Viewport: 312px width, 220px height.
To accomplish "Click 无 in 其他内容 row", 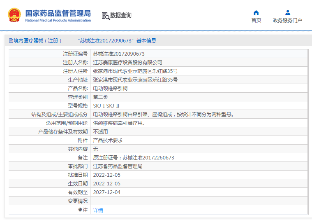I will (x=95, y=149).
